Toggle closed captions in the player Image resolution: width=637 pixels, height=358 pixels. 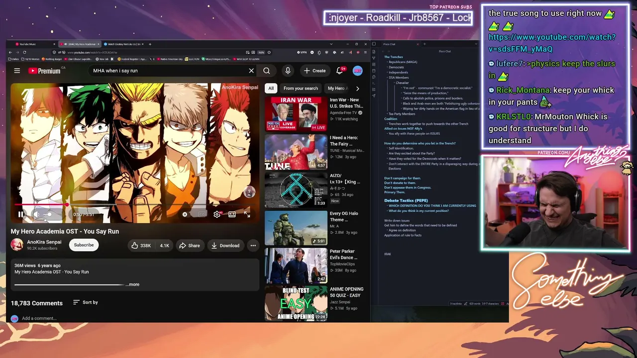point(202,214)
